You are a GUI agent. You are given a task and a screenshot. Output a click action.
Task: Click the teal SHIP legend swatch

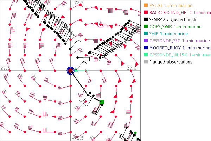point(145,34)
